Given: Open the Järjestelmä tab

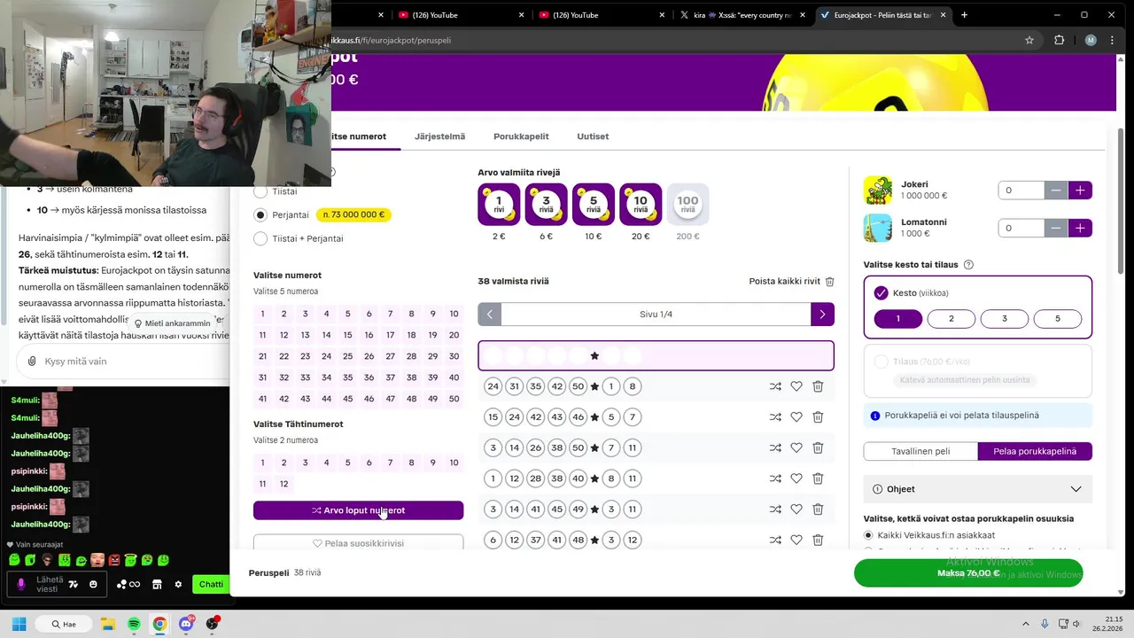Looking at the screenshot, I should click(439, 136).
